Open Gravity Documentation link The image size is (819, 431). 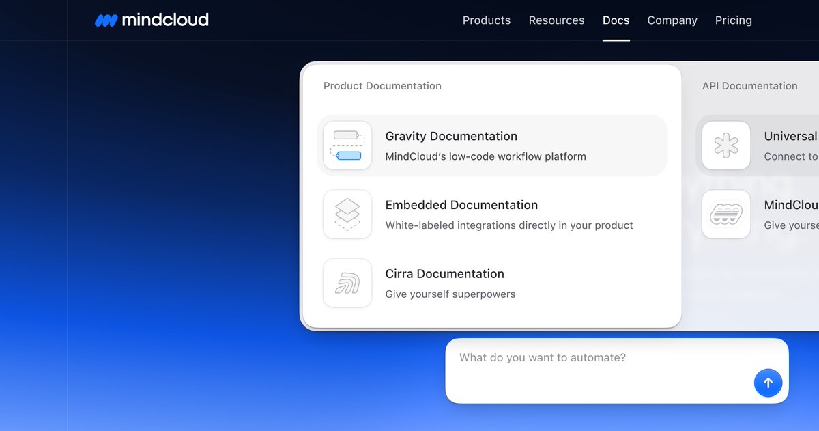pyautogui.click(x=492, y=145)
